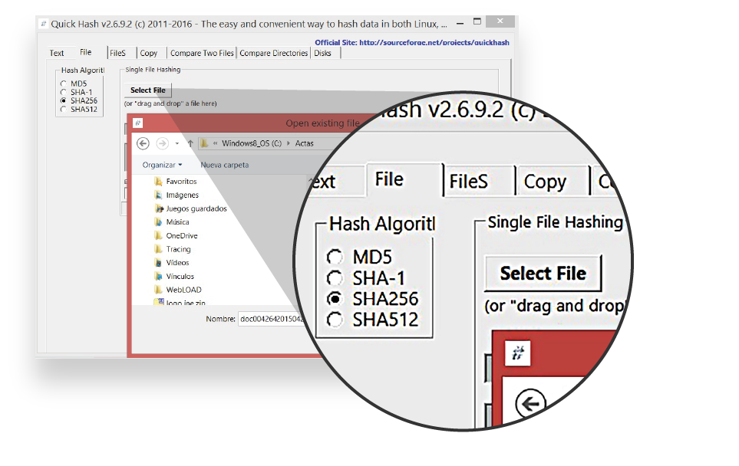Viewport: 739px width, 466px height.
Task: Open the Organizar dropdown menu
Action: point(162,165)
